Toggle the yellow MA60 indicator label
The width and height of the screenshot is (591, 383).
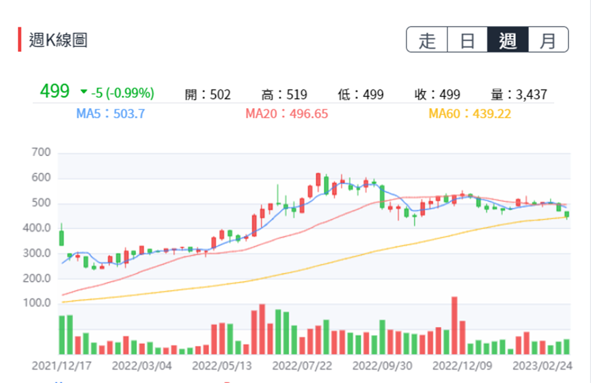coord(470,114)
